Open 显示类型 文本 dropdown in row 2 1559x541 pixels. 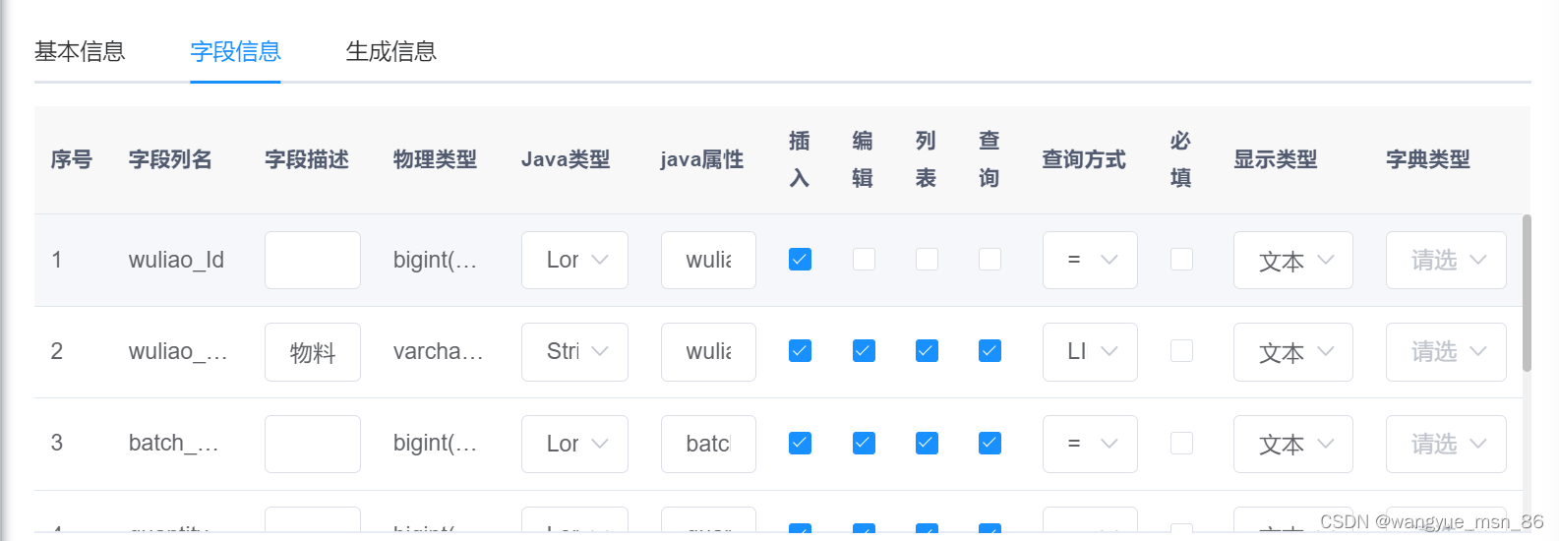point(1292,351)
